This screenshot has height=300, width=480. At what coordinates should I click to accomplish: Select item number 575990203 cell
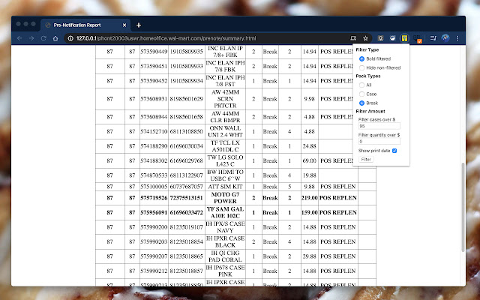coord(154,241)
